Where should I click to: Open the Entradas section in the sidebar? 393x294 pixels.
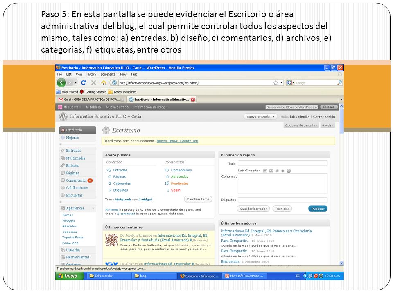pos(78,151)
